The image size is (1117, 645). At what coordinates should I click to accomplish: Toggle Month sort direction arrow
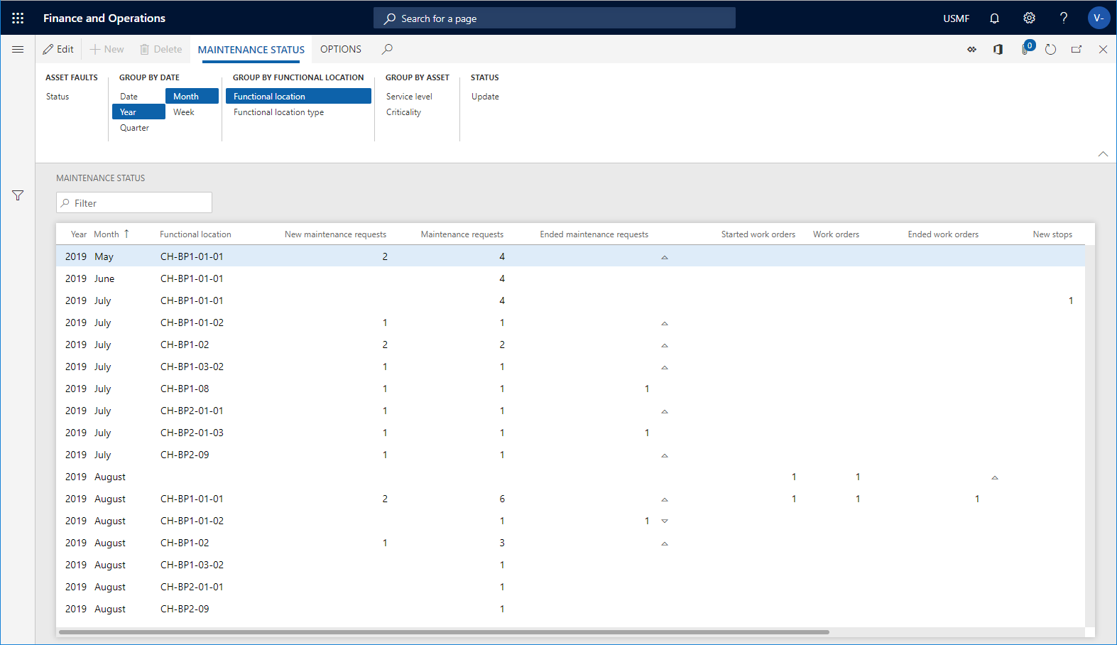coord(126,234)
